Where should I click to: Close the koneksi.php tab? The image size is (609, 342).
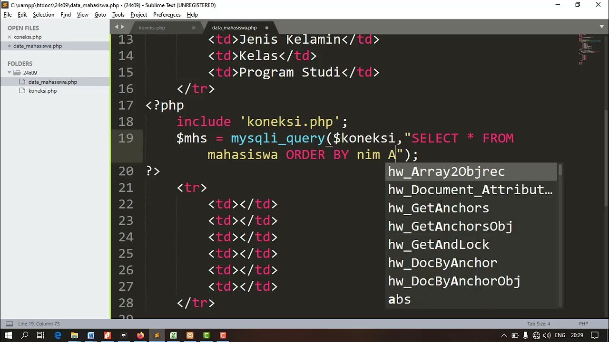pyautogui.click(x=194, y=28)
